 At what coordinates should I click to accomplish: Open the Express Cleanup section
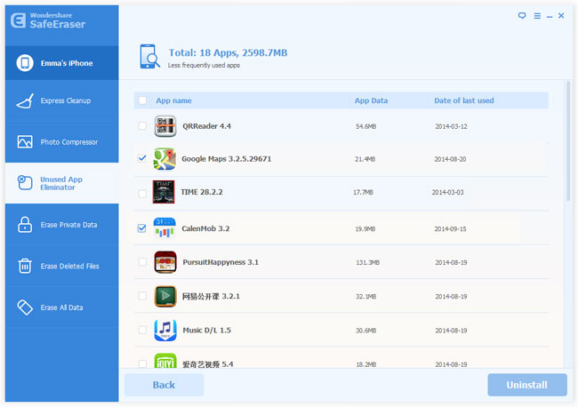62,100
